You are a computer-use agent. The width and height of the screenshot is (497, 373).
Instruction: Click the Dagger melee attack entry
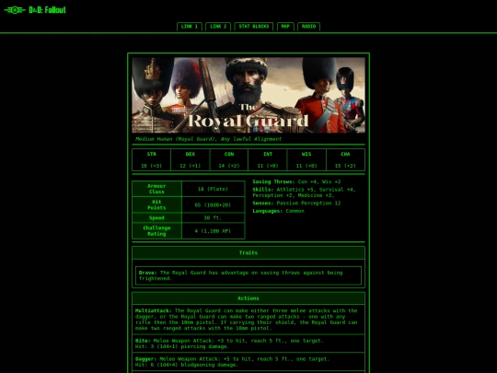click(248, 362)
